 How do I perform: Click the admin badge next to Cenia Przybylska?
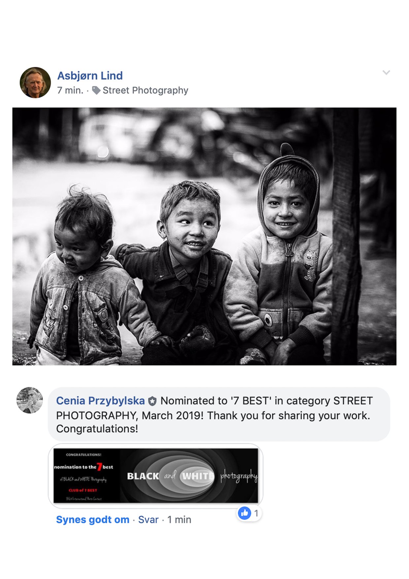click(152, 401)
